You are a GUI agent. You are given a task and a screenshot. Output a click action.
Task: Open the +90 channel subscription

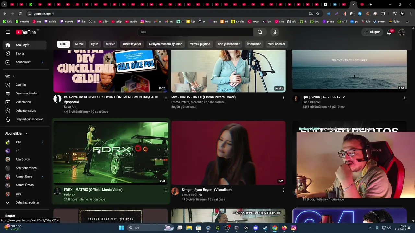click(25, 142)
